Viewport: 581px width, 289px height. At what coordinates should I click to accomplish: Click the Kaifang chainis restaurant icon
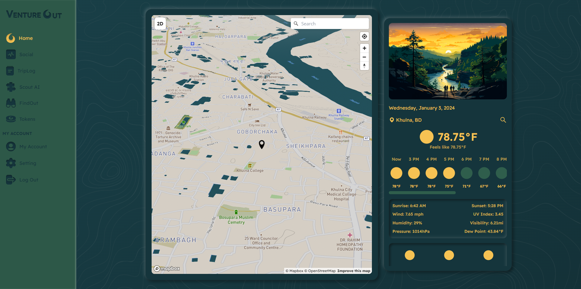pyautogui.click(x=341, y=132)
